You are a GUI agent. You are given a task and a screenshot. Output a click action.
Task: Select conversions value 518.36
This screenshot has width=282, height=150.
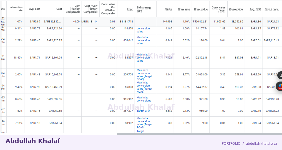239,87
